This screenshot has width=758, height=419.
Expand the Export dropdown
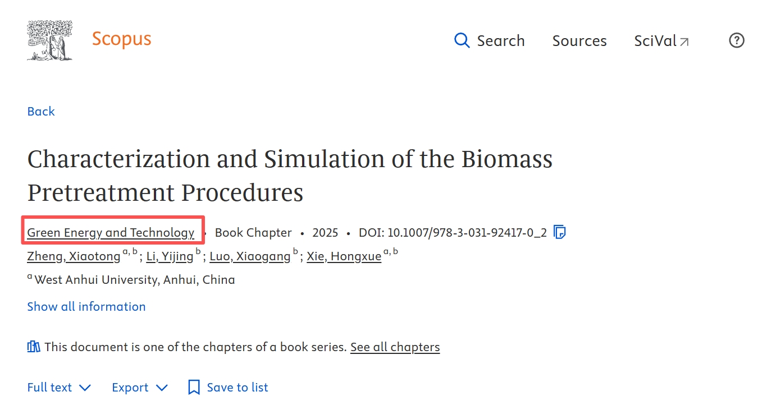[140, 387]
